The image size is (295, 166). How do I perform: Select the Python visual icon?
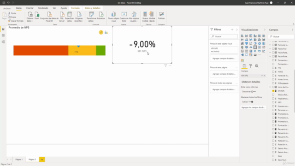pos(260,51)
